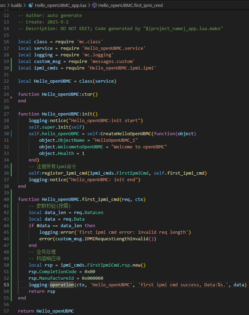This screenshot has width=249, height=315.
Task: Open the src breadcrumb folder
Action: [3, 6]
